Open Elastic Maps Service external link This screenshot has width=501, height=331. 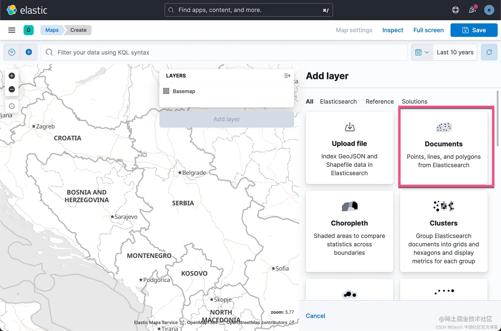159,322
